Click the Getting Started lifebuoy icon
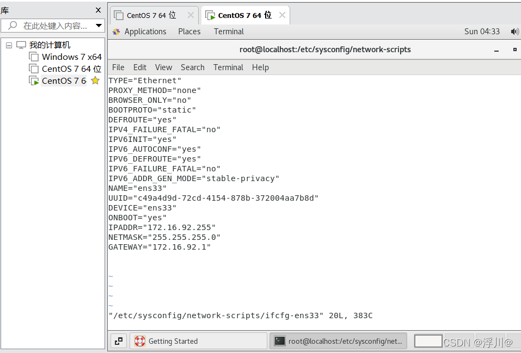The width and height of the screenshot is (521, 353). (139, 341)
